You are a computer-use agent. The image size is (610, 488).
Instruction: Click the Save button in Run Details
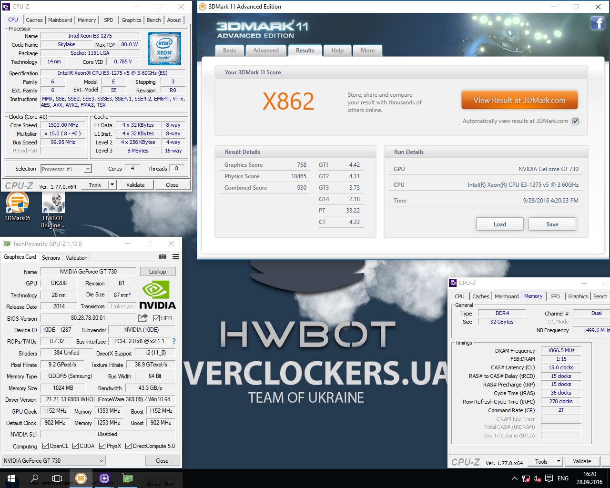click(x=552, y=224)
